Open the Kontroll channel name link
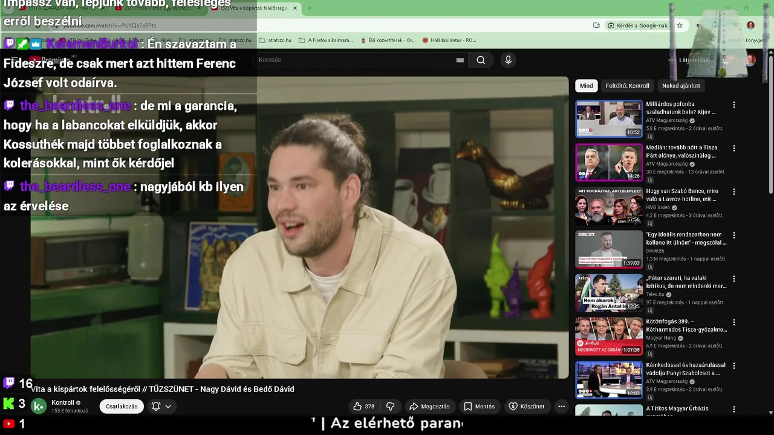This screenshot has width=774, height=435. click(x=63, y=403)
